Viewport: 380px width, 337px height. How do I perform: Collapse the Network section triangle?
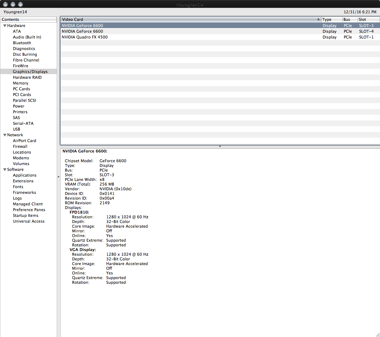(5, 135)
